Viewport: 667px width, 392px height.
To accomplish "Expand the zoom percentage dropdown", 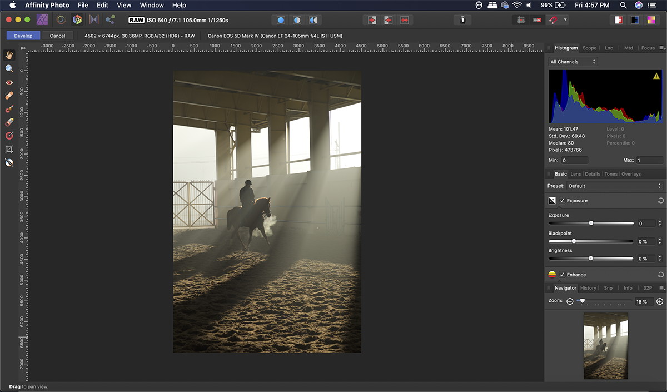I will [x=643, y=301].
